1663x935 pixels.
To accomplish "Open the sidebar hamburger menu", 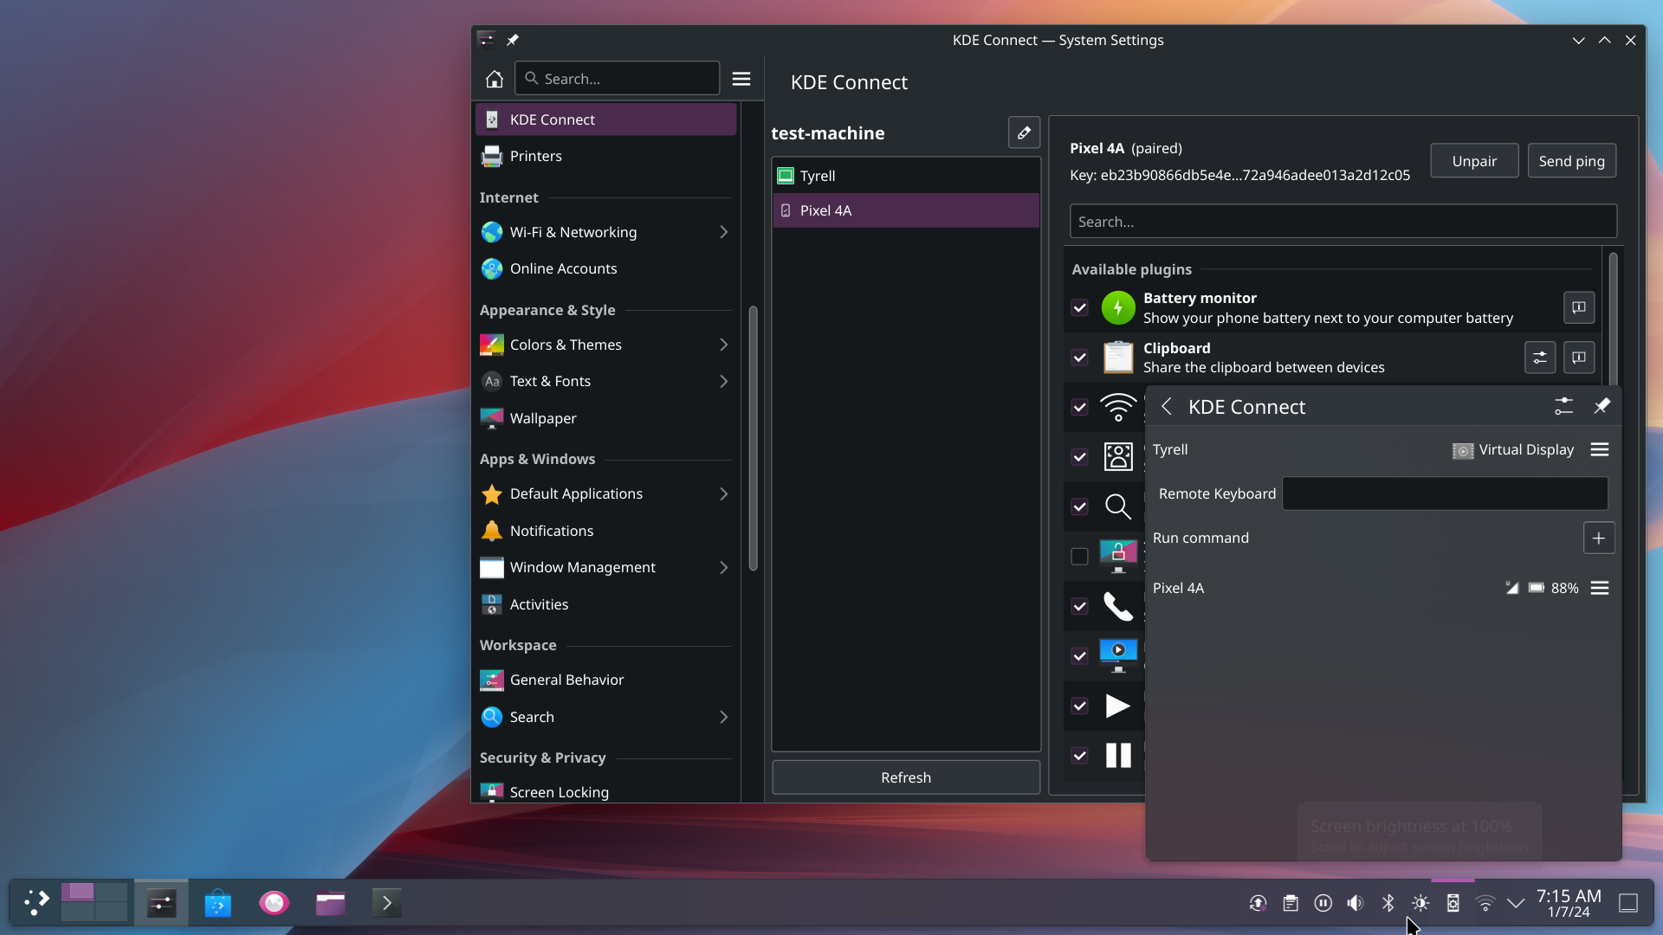I will (741, 79).
